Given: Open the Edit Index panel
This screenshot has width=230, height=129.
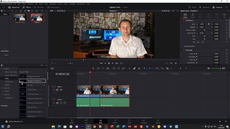Looking at the screenshot, I should click(39, 7).
